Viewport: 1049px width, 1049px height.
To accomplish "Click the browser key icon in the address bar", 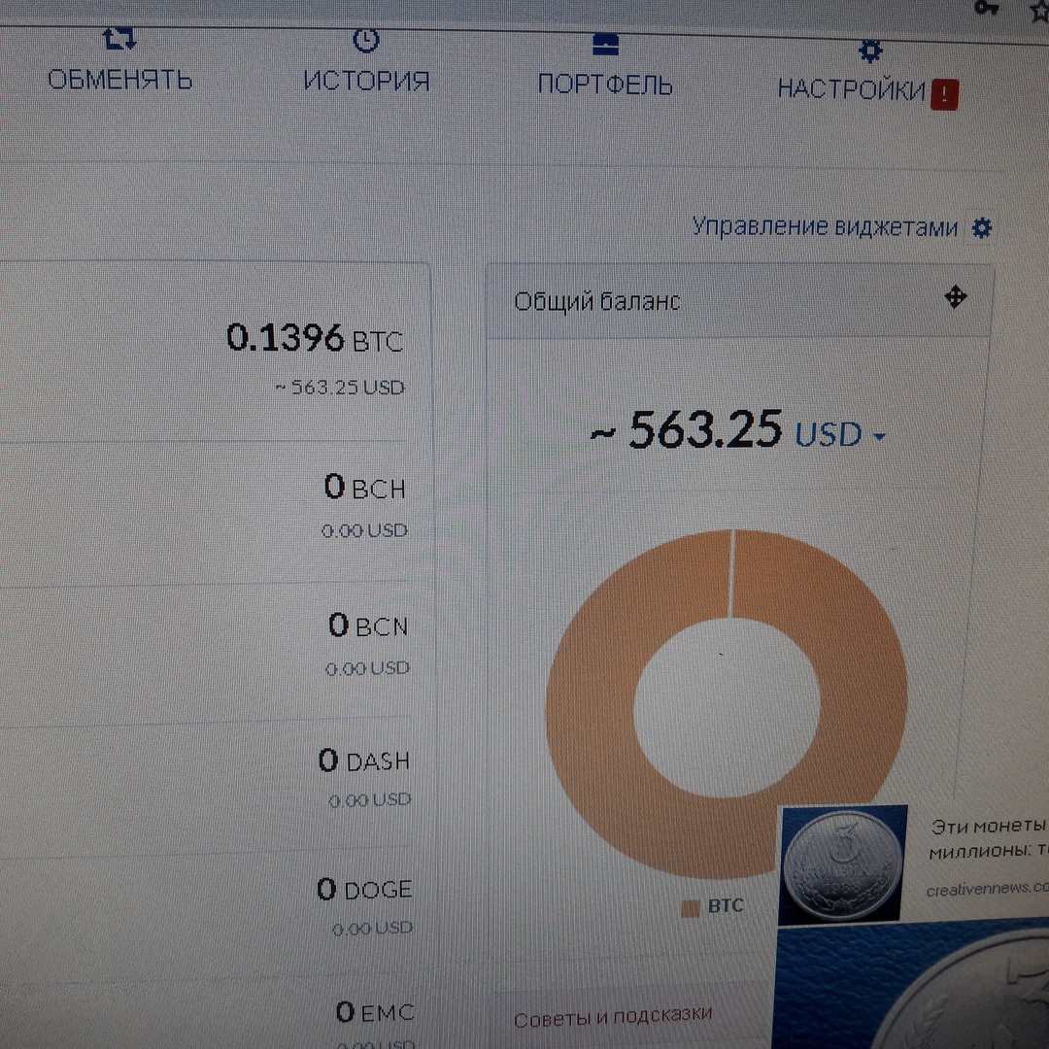I will pyautogui.click(x=986, y=8).
